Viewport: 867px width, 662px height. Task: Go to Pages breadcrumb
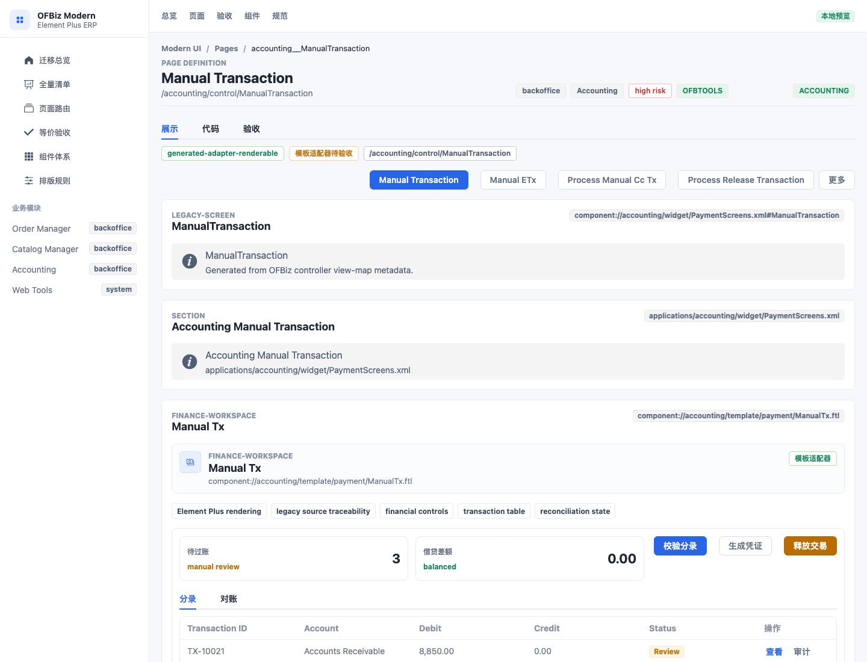[x=226, y=49]
